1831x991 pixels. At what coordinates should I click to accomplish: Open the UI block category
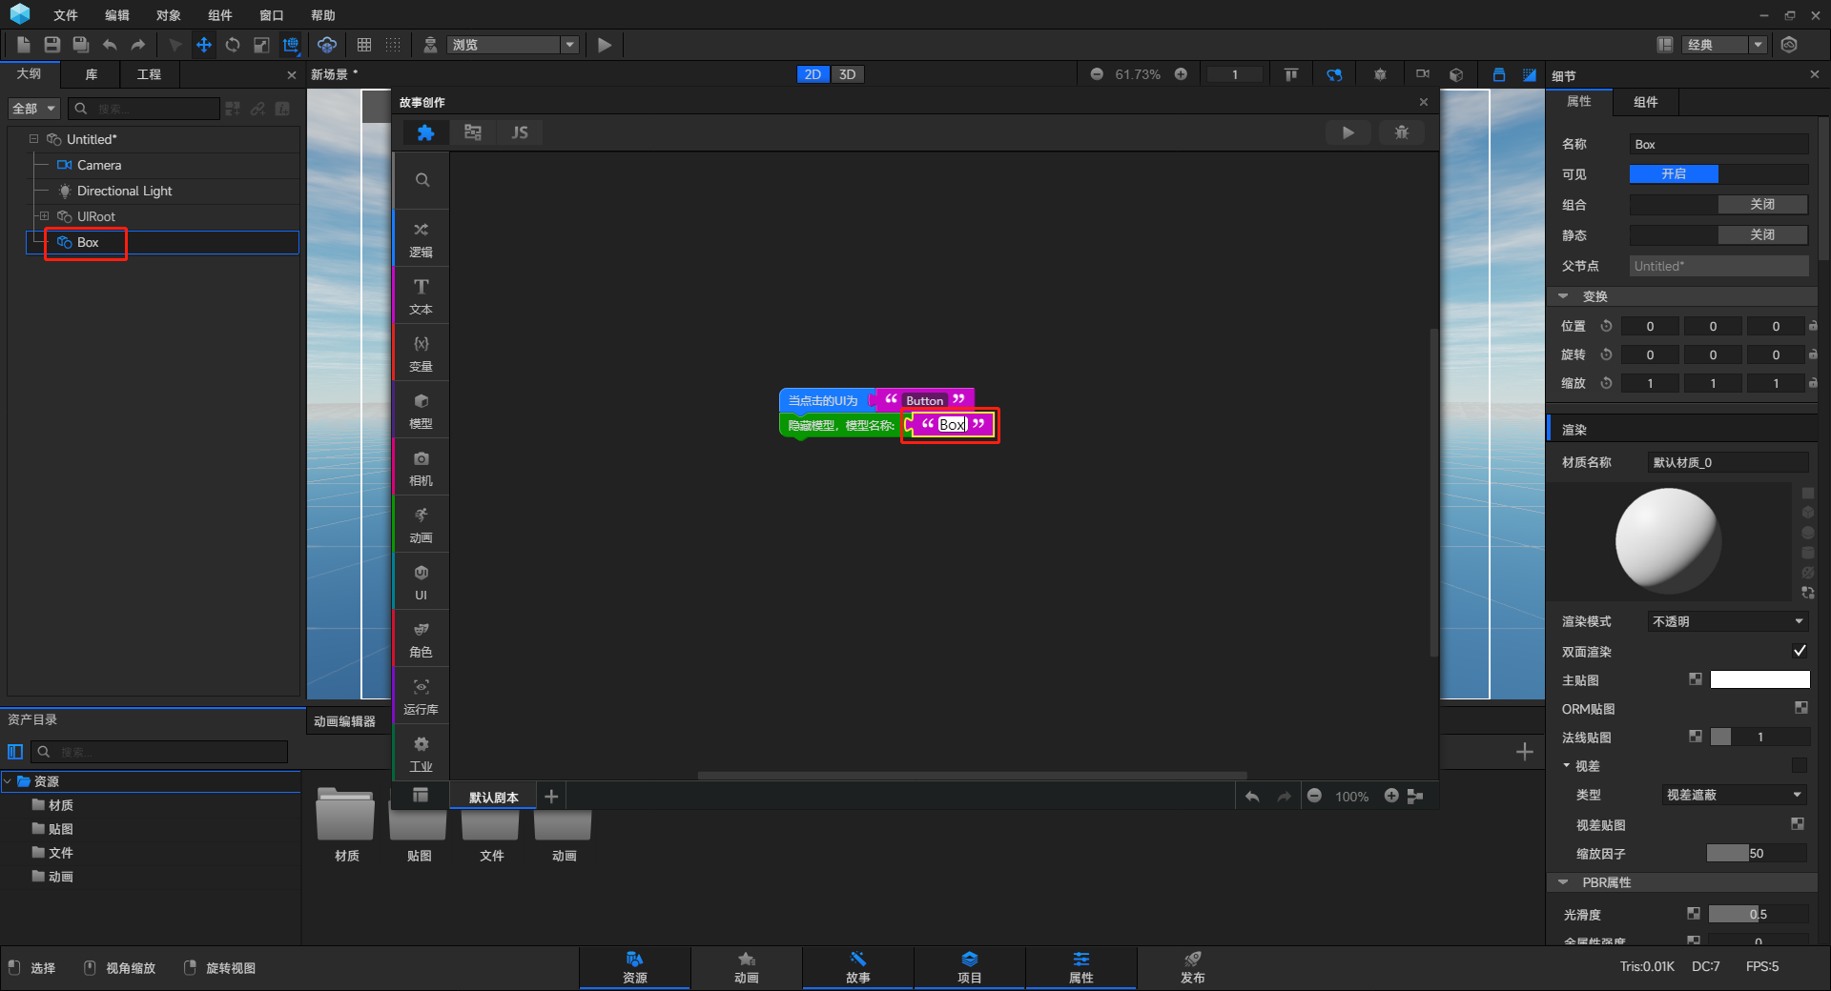click(x=421, y=582)
